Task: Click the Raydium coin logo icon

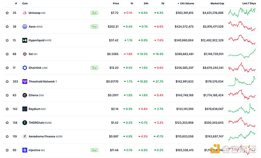Action: [25, 109]
